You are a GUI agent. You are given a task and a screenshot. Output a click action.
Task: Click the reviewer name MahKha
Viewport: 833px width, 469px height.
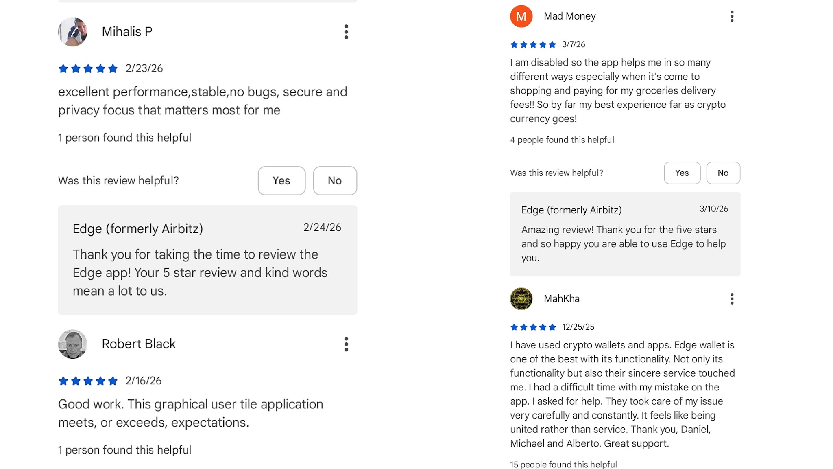(x=561, y=299)
